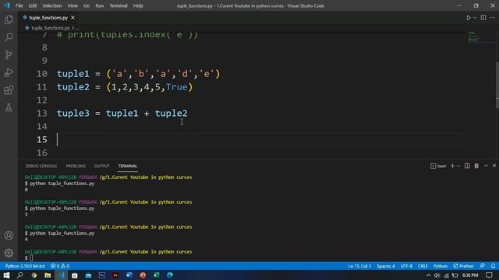Click the Prettier status bar item

464,266
